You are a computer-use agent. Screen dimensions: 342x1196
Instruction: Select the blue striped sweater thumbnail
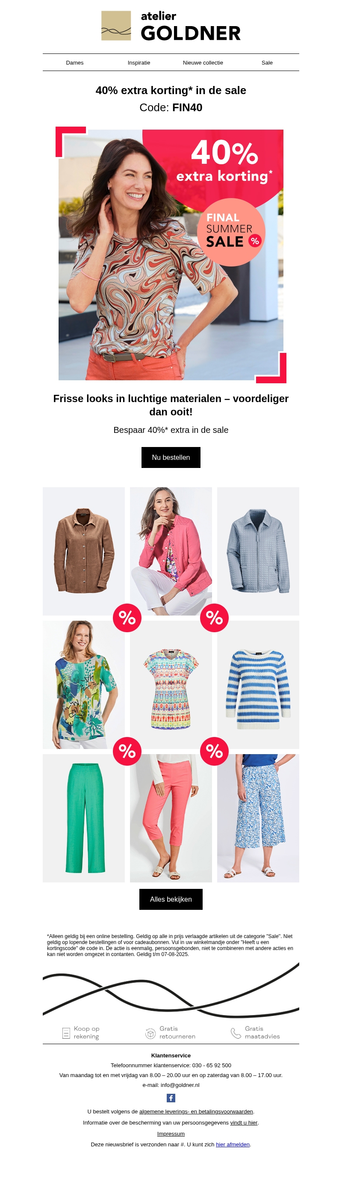pyautogui.click(x=258, y=685)
